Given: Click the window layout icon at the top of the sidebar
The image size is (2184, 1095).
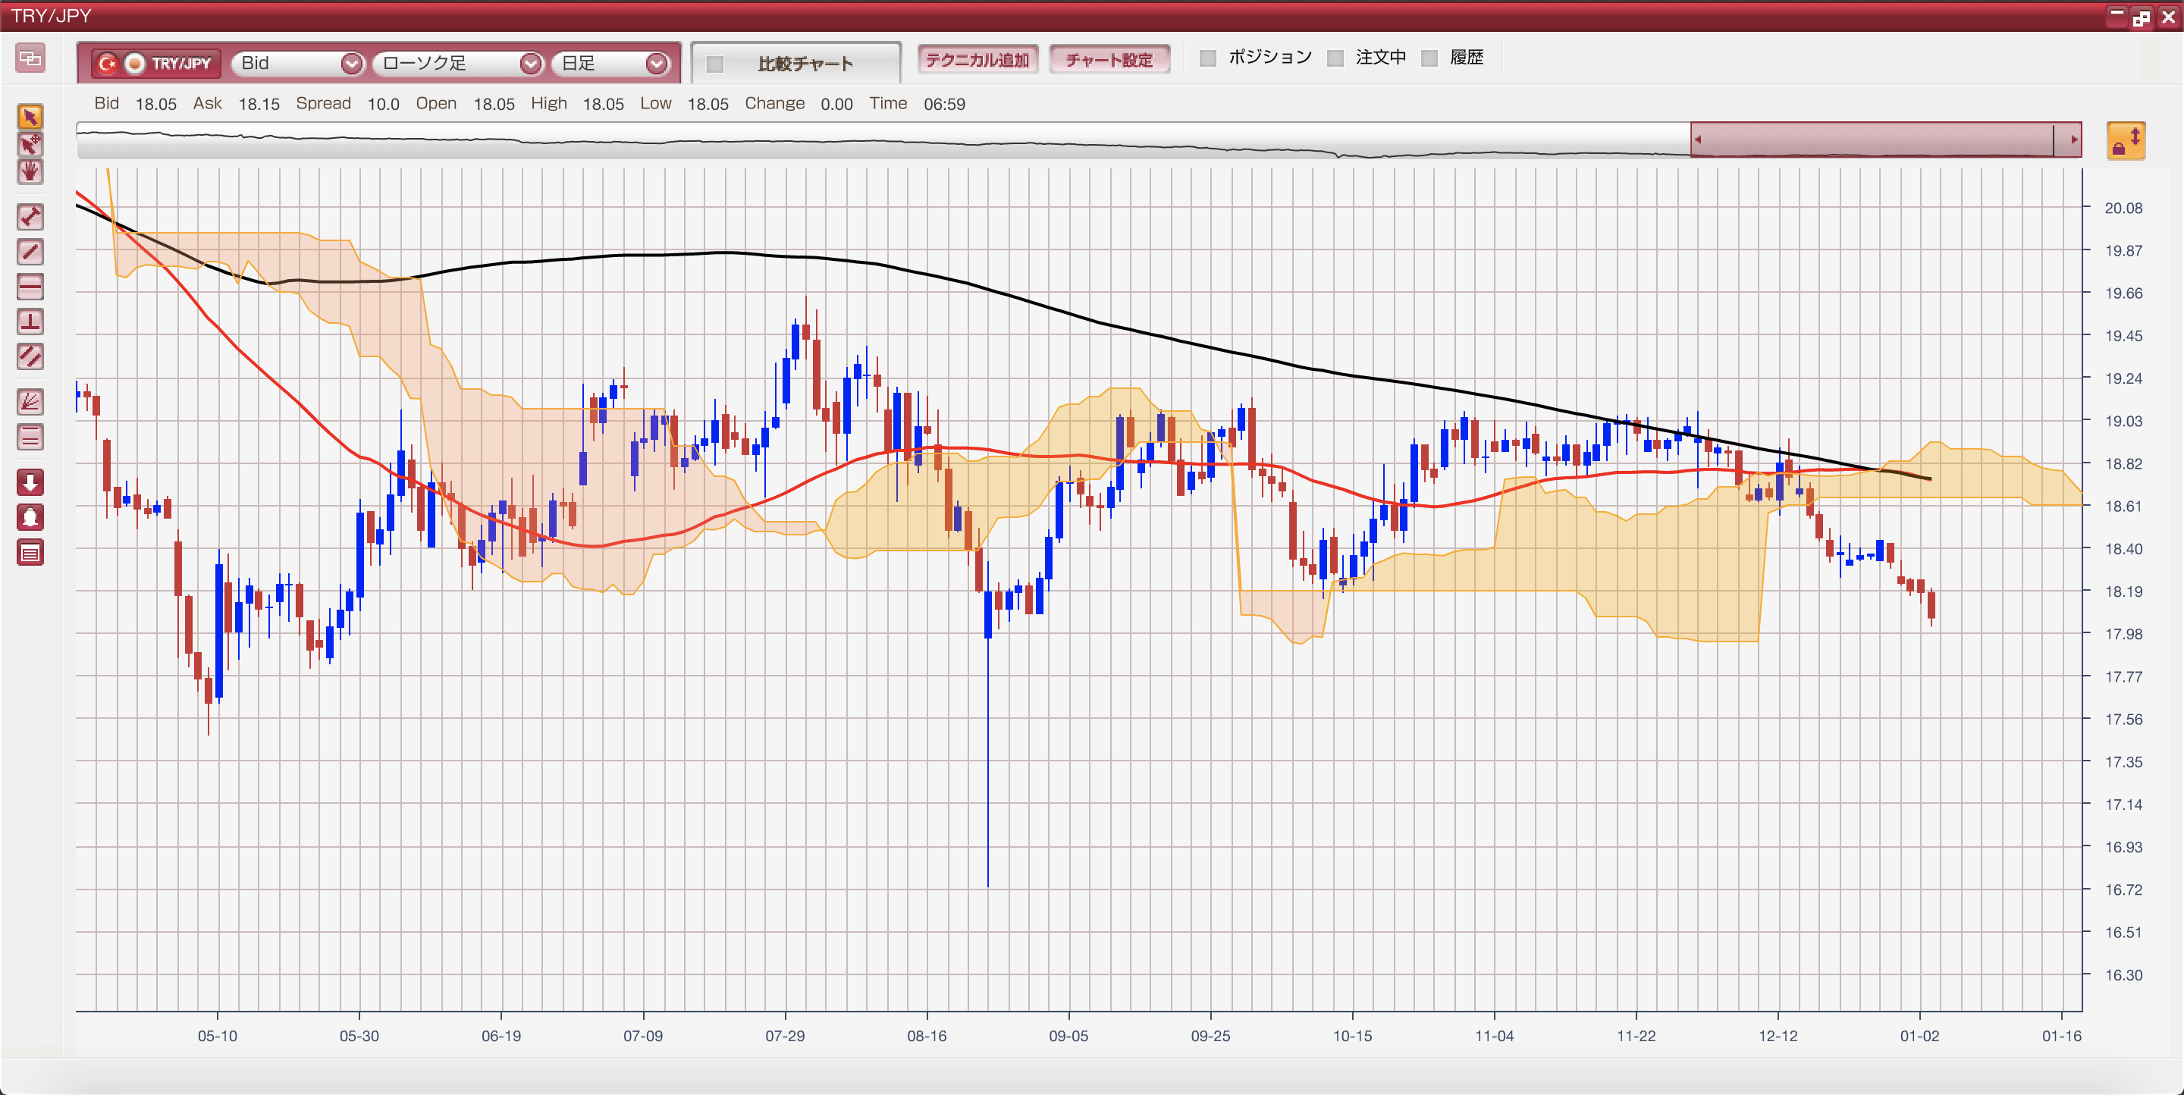Looking at the screenshot, I should click(x=30, y=58).
